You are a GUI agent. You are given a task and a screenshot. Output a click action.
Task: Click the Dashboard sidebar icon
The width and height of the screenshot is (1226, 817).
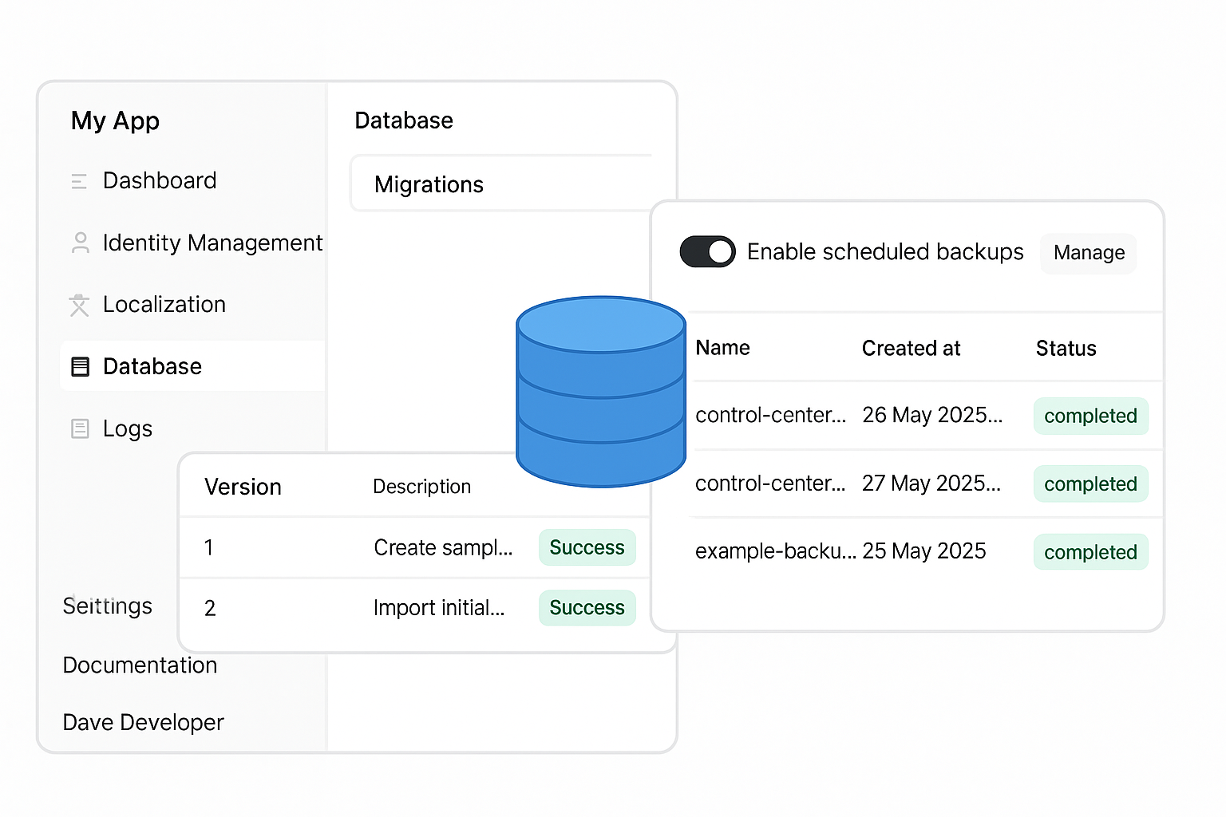[79, 181]
